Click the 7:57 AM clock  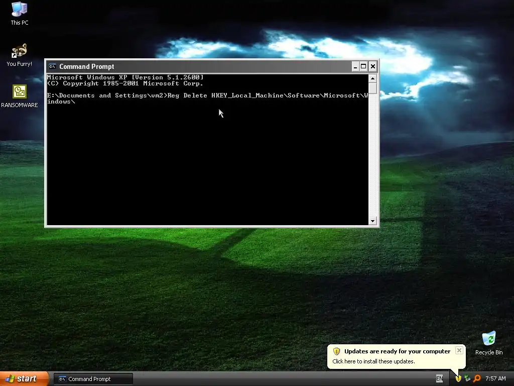pyautogui.click(x=495, y=379)
